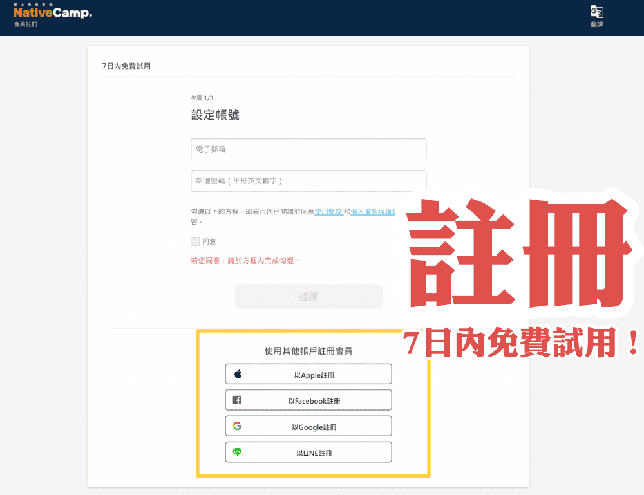Sign up with 以Google註冊 button
The image size is (644, 495).
(308, 425)
